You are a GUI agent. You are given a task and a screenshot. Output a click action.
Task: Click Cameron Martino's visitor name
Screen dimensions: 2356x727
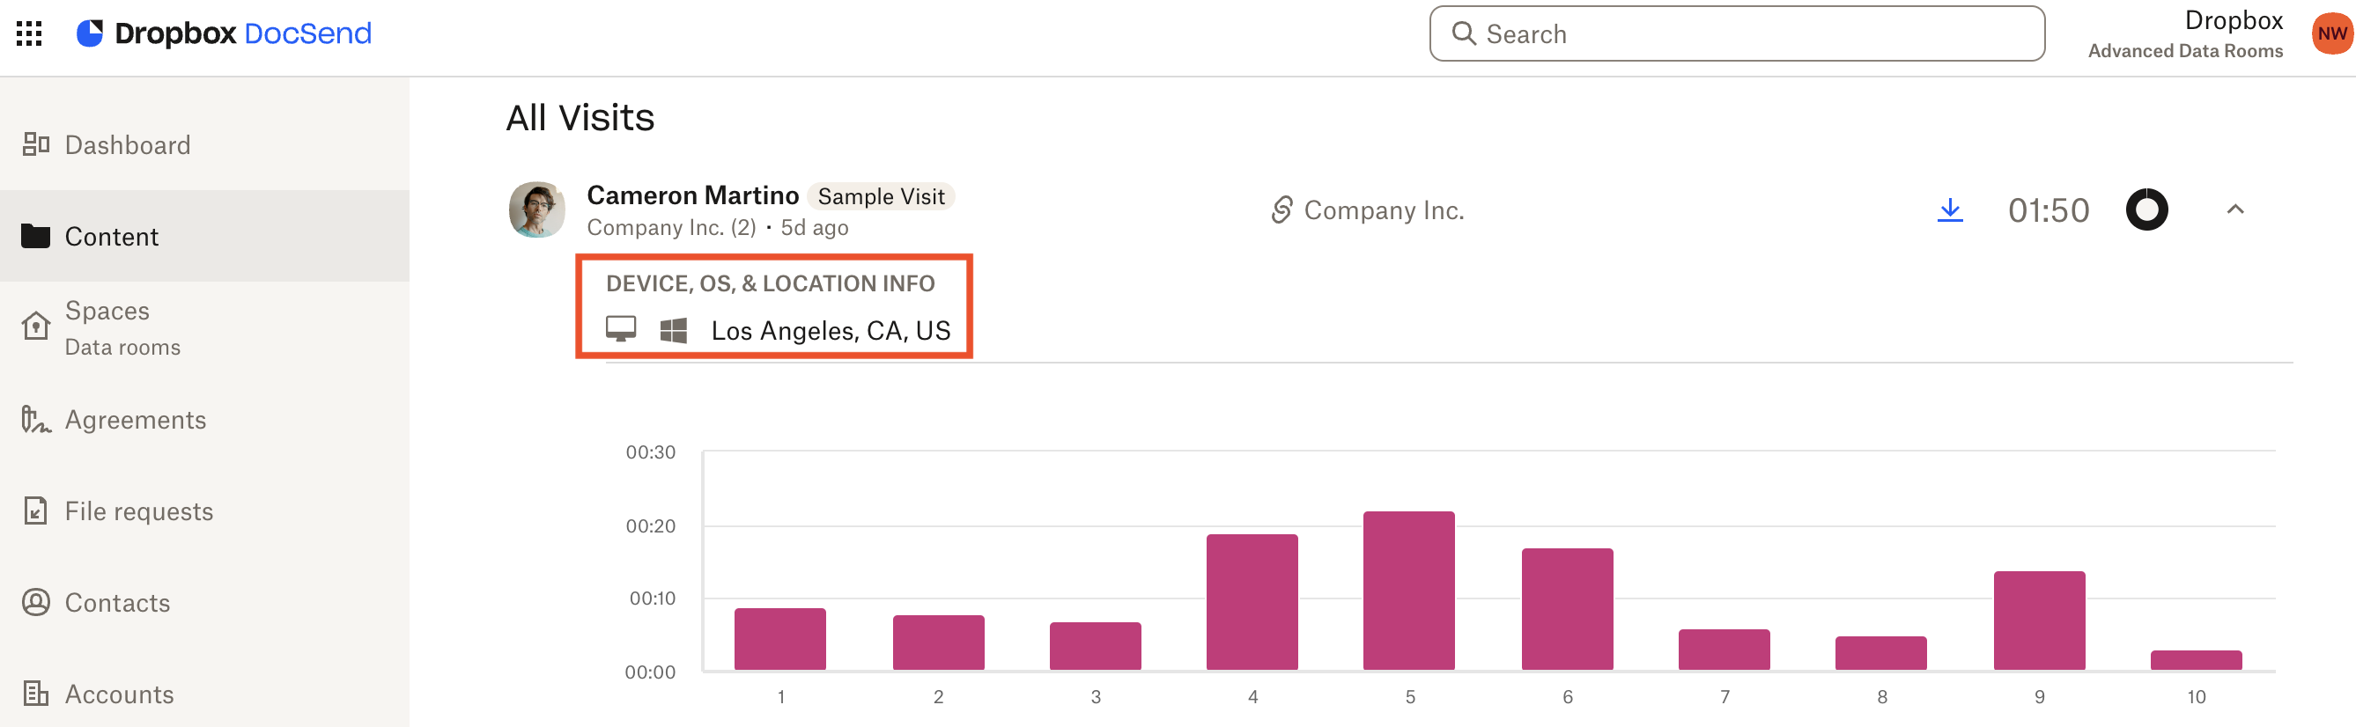coord(692,195)
